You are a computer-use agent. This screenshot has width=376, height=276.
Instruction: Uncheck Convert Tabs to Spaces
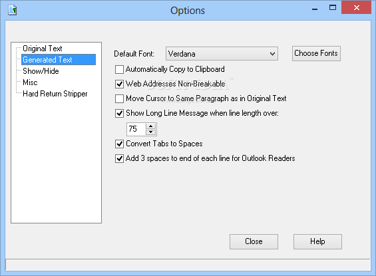tap(119, 144)
